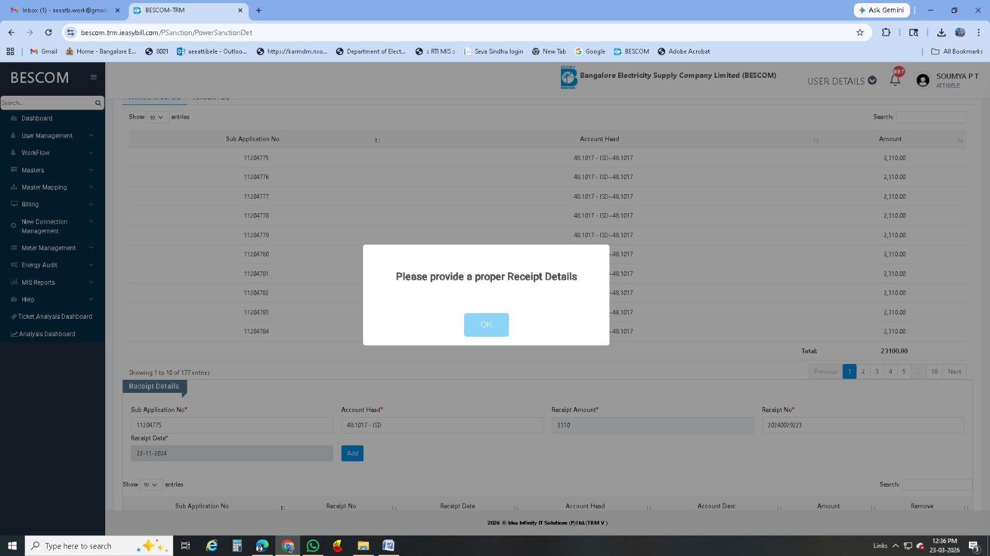
Task: Click the Add receipt button
Action: [x=352, y=453]
